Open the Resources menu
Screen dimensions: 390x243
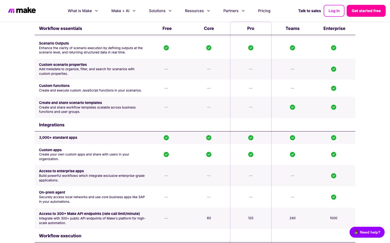(197, 11)
